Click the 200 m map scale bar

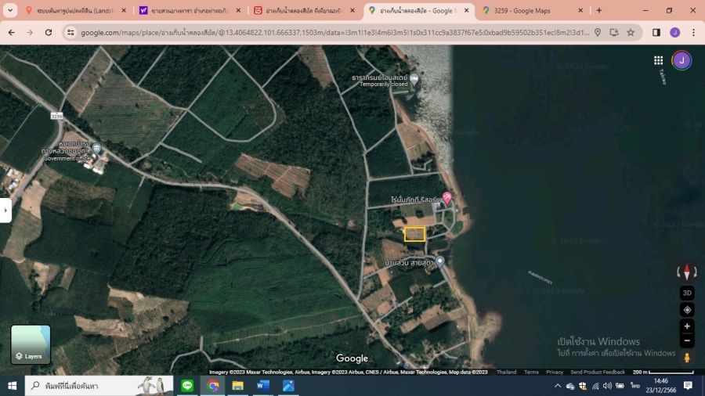651,373
